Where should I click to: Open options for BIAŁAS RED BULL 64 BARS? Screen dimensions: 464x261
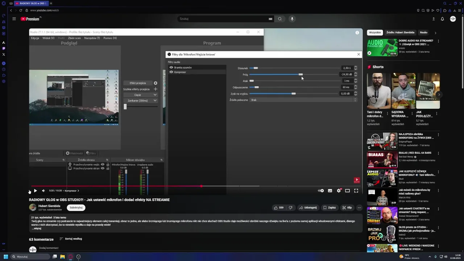[438, 153]
